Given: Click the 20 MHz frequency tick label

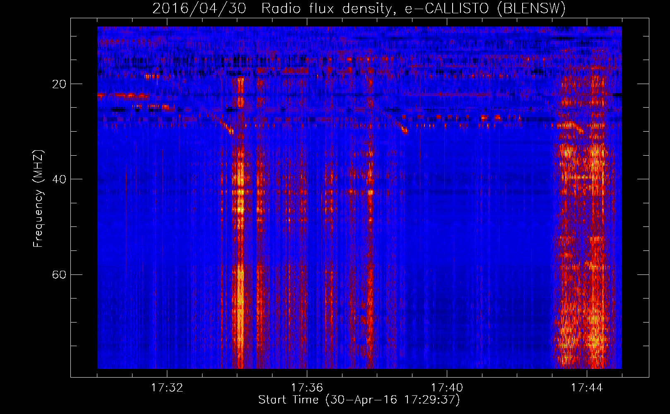Looking at the screenshot, I should 59,84.
